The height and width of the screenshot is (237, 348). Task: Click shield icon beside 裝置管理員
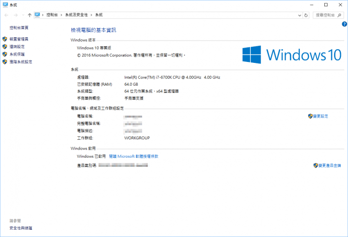[5, 39]
